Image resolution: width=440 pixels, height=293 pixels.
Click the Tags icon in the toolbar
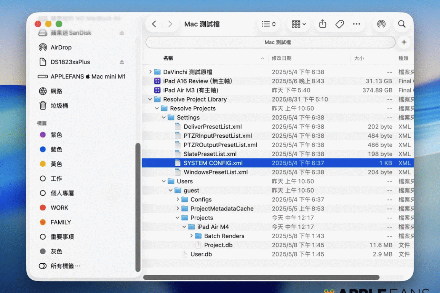pyautogui.click(x=339, y=24)
